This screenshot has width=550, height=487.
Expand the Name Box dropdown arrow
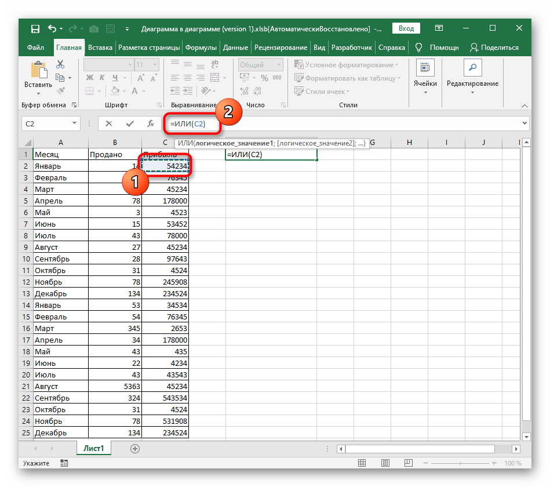(x=74, y=123)
